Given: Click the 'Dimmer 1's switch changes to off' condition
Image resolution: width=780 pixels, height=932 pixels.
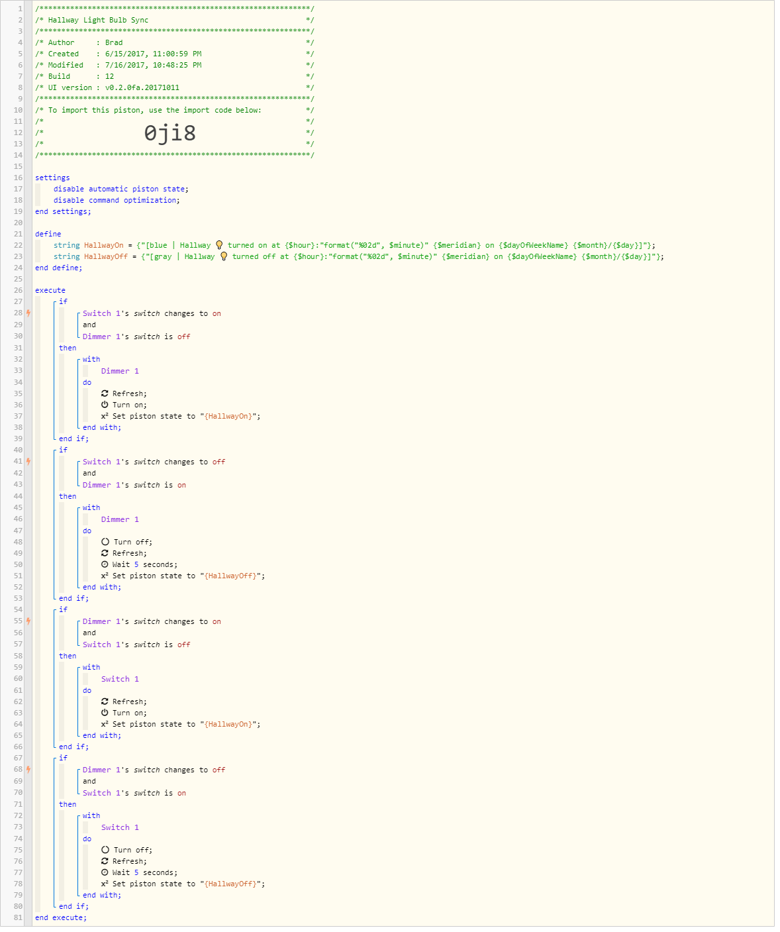Looking at the screenshot, I should tap(154, 770).
